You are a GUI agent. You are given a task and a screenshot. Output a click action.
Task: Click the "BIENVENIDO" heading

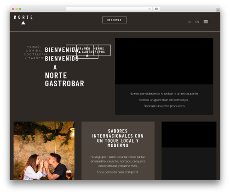62,58
